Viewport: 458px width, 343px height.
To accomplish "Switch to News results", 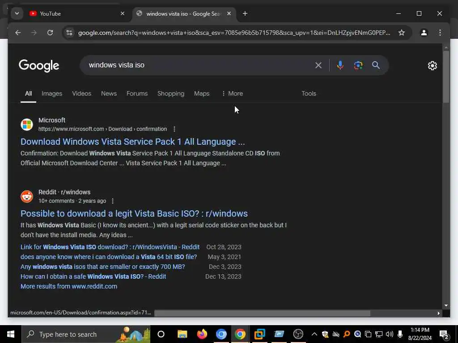I will coord(109,94).
